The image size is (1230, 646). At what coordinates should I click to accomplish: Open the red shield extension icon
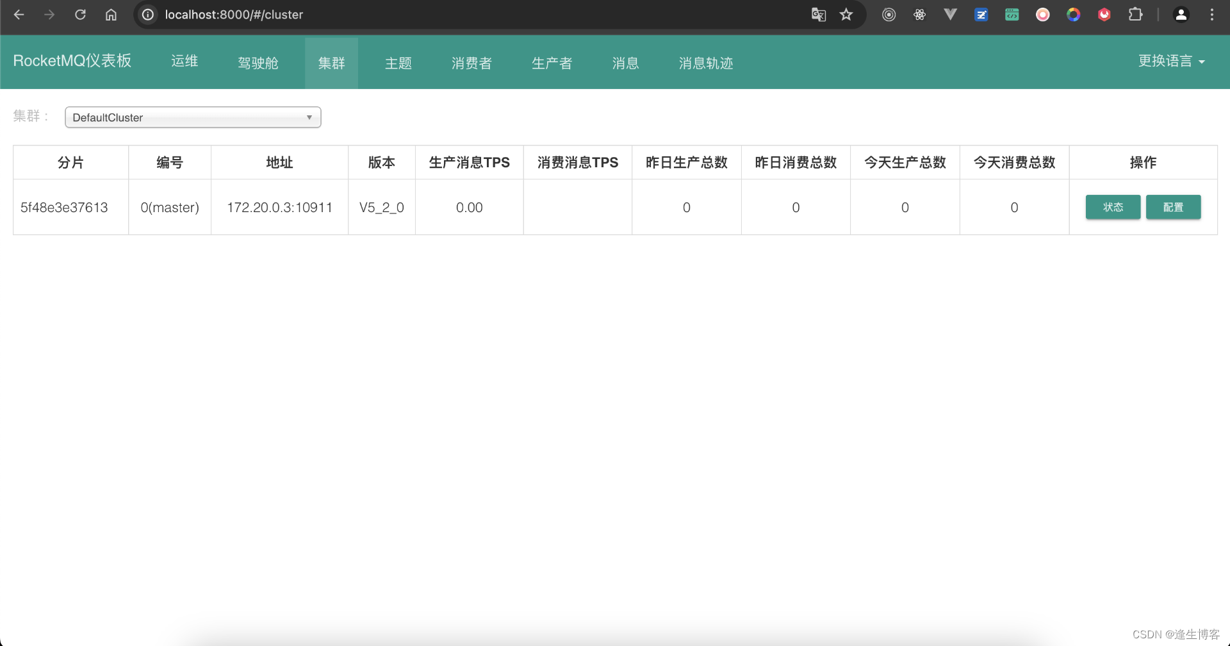pyautogui.click(x=1104, y=14)
